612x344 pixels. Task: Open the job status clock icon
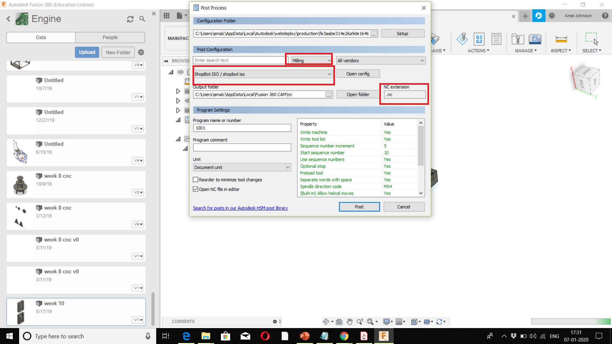click(552, 16)
